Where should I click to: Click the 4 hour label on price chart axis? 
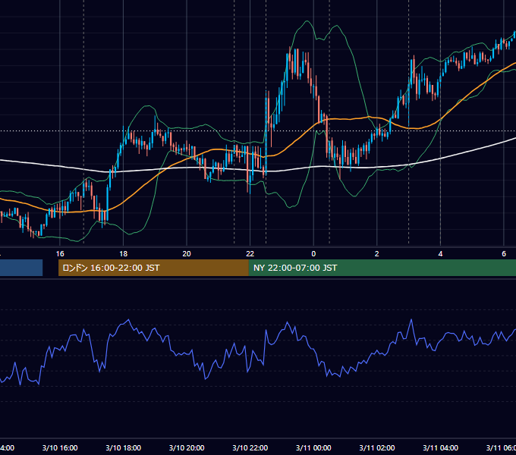point(440,254)
